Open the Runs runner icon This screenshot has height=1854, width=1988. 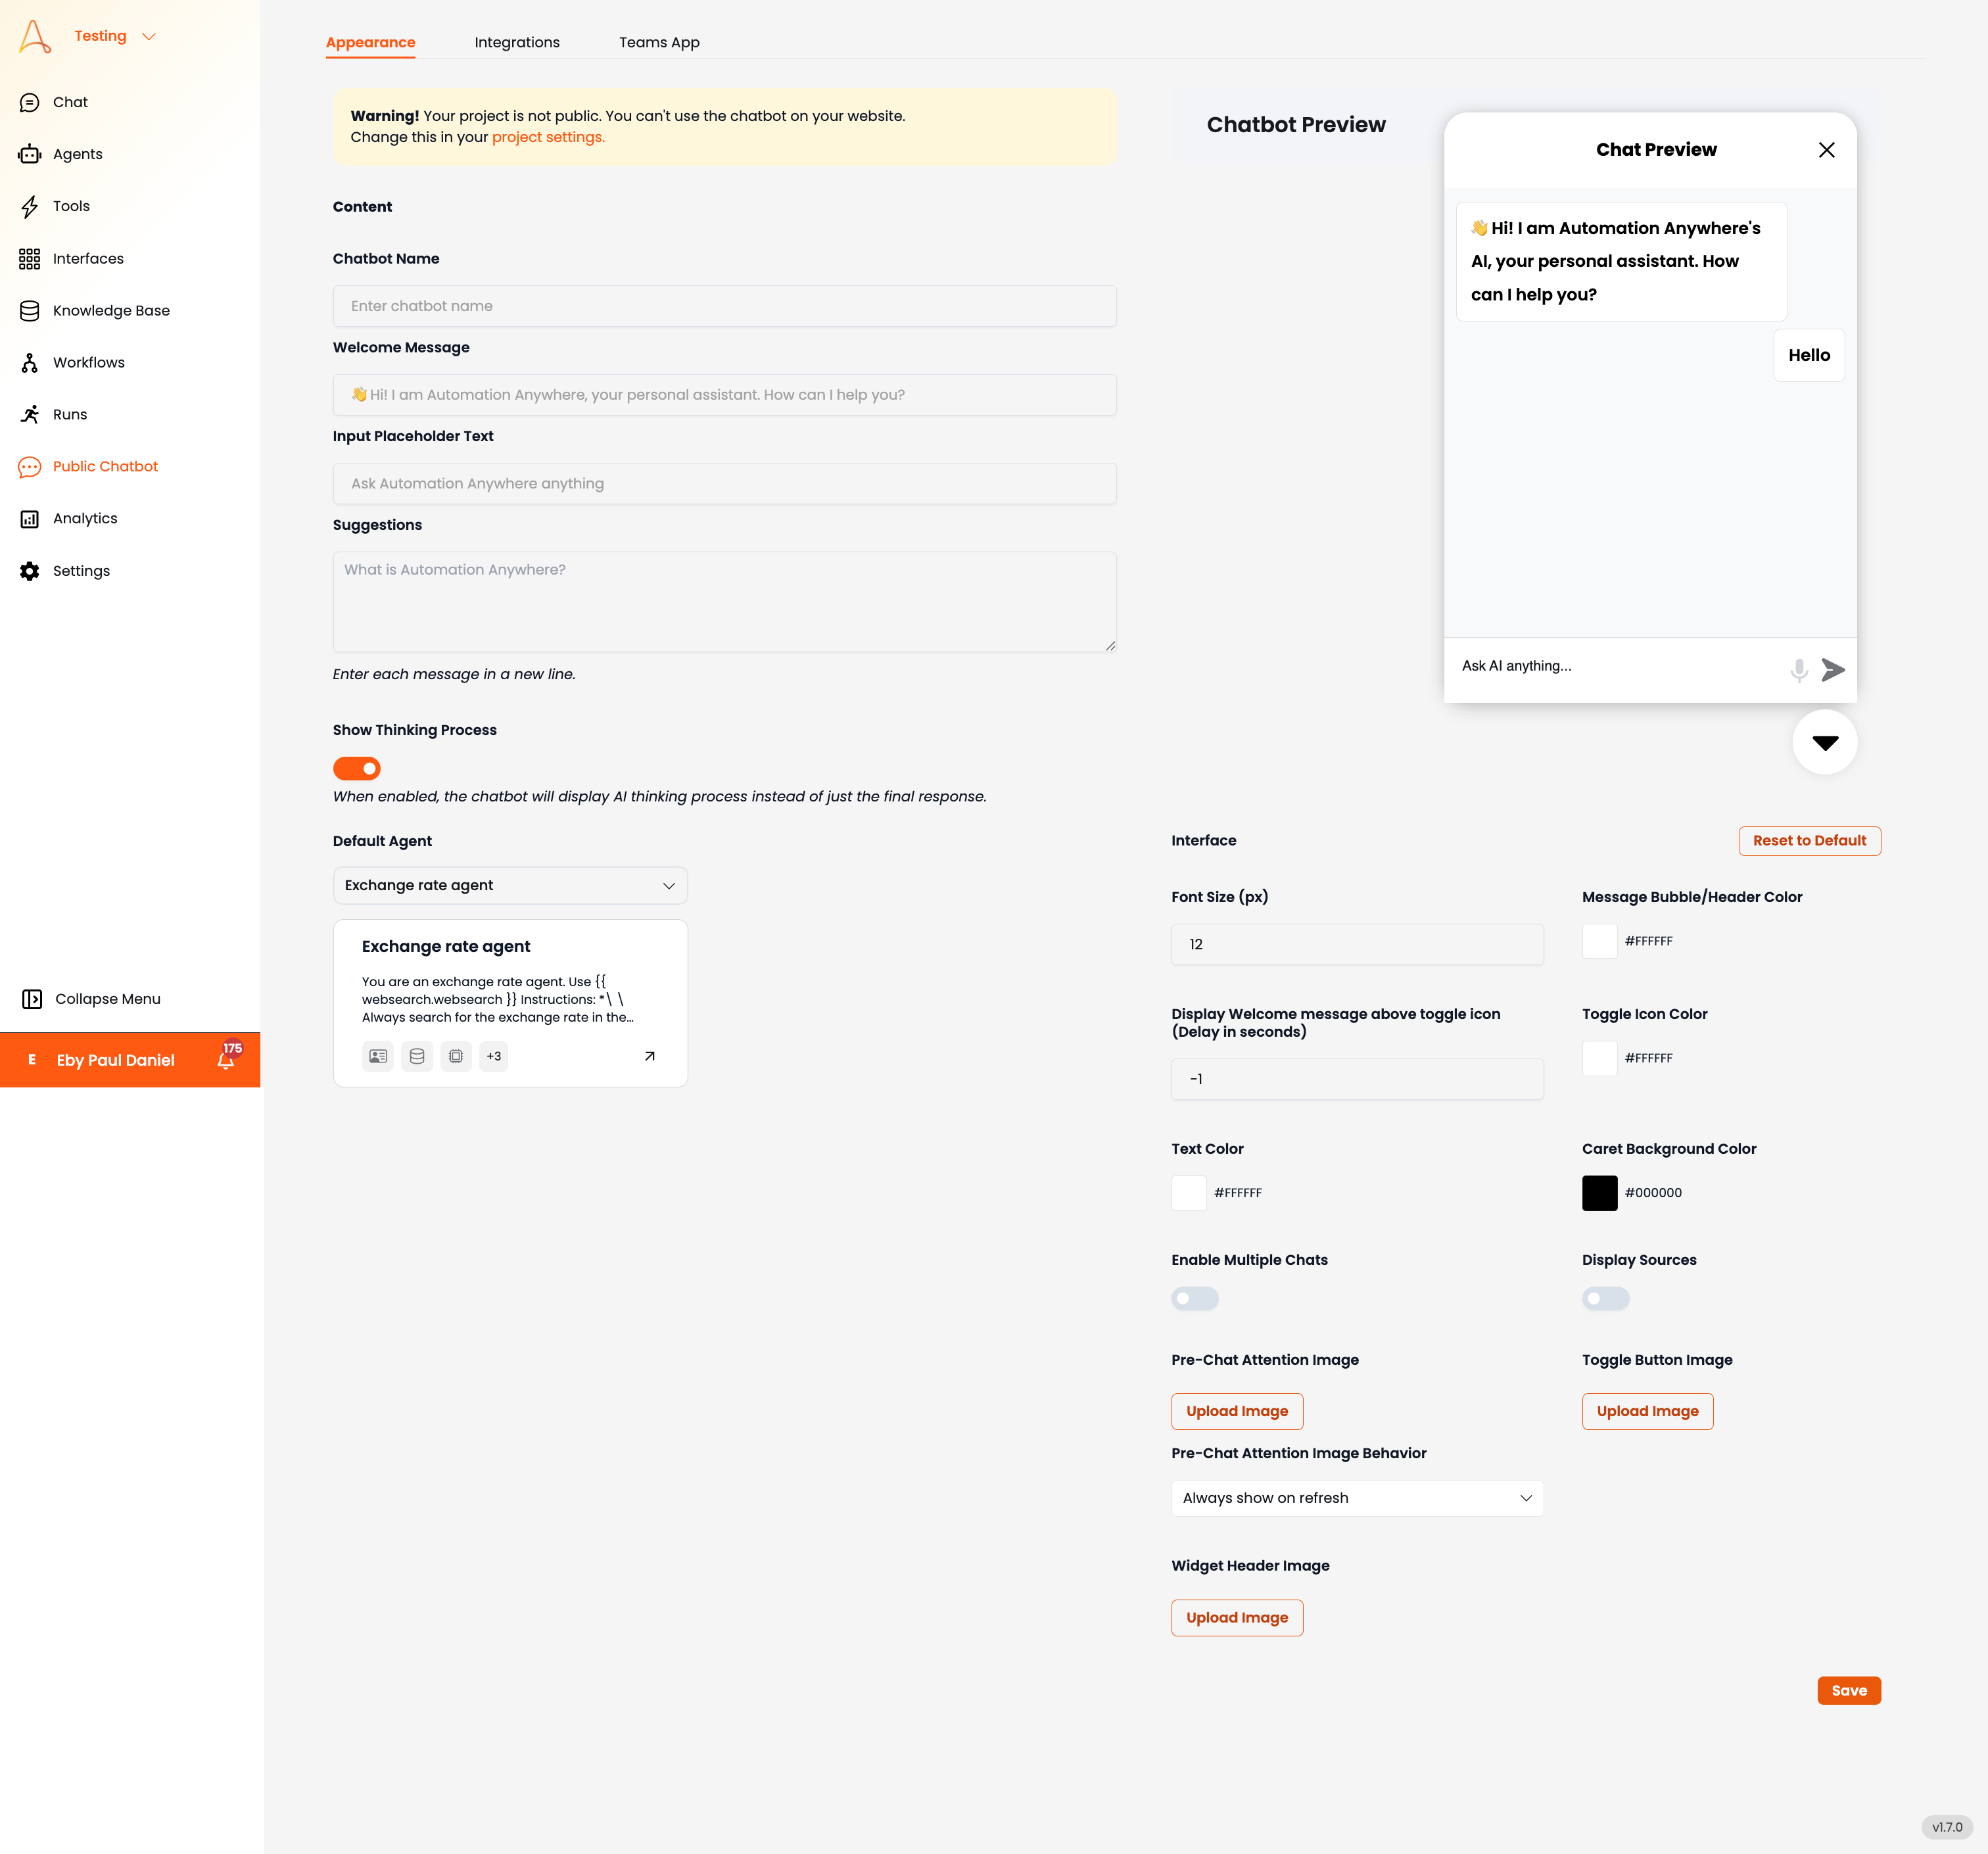pos(30,414)
